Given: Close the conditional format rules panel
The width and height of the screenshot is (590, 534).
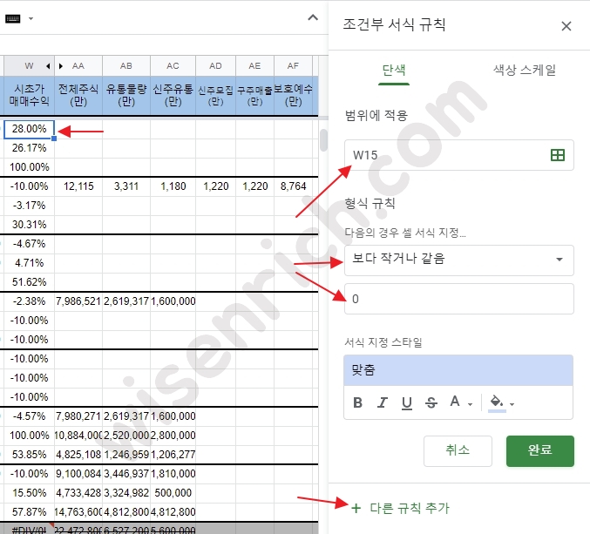Looking at the screenshot, I should point(566,26).
